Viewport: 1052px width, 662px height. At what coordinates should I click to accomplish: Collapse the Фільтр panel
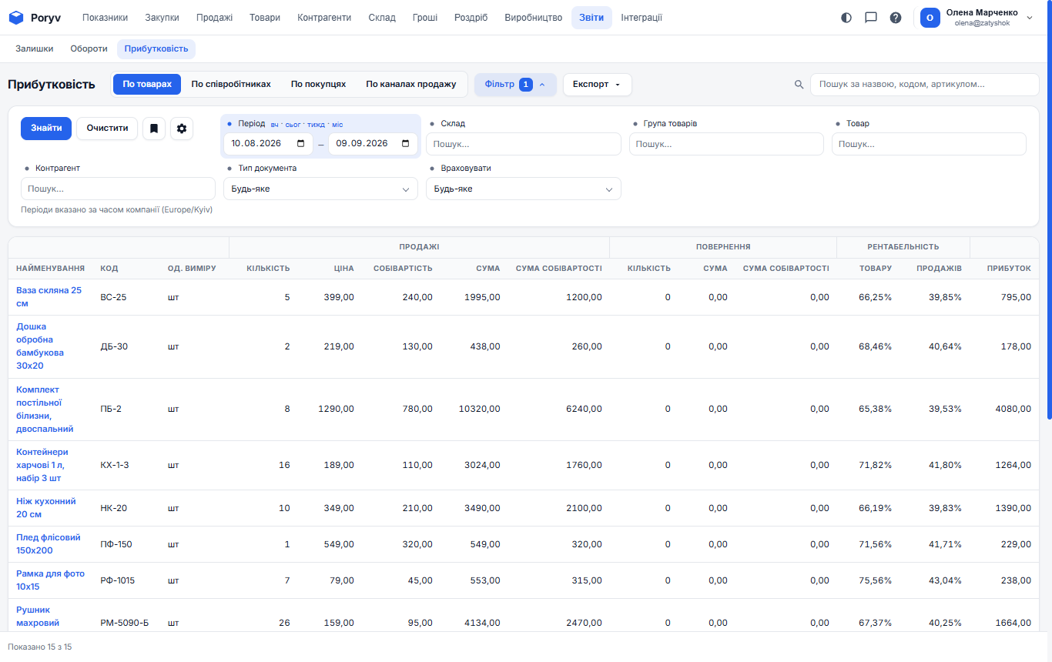[515, 85]
